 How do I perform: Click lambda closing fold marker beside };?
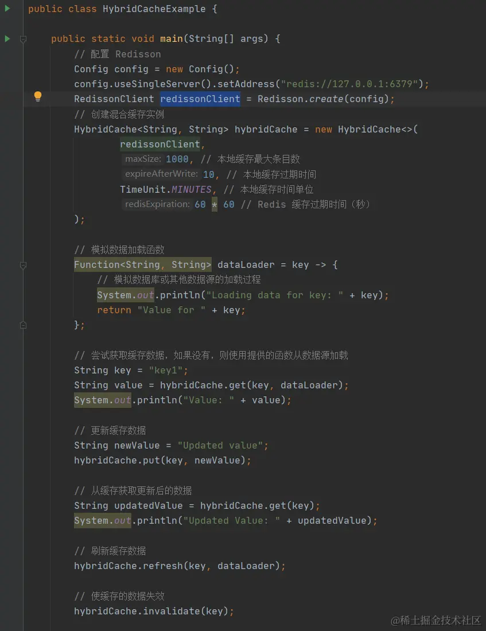pyautogui.click(x=24, y=325)
